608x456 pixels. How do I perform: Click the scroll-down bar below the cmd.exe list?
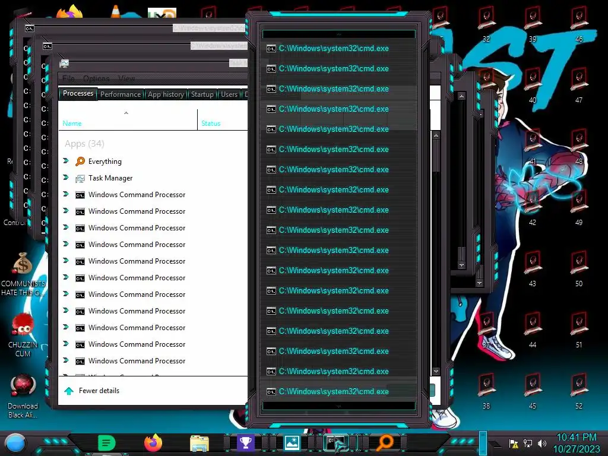[339, 406]
